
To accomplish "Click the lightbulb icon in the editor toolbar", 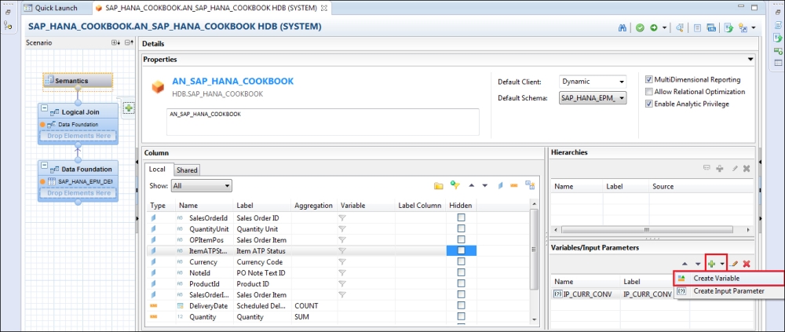I will click(x=743, y=28).
